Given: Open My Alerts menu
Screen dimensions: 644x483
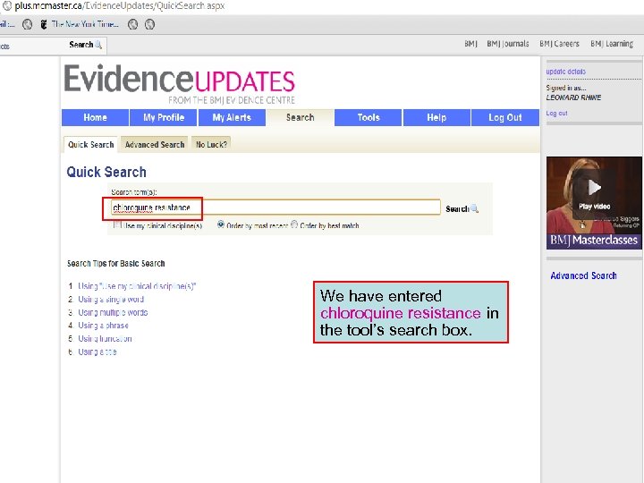Looking at the screenshot, I should (x=232, y=117).
